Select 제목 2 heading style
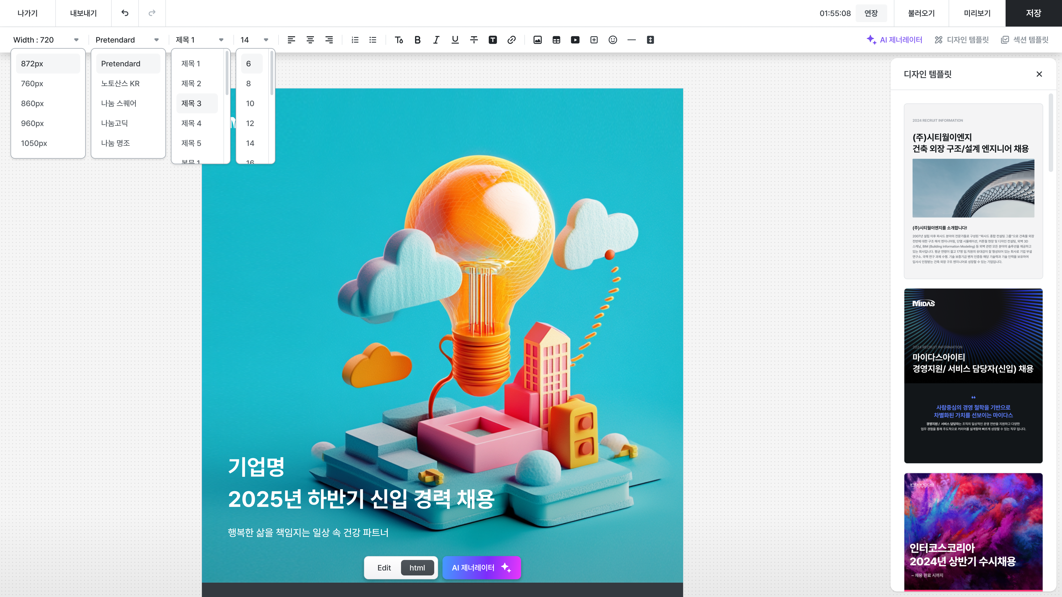Viewport: 1062px width, 597px height. point(191,83)
